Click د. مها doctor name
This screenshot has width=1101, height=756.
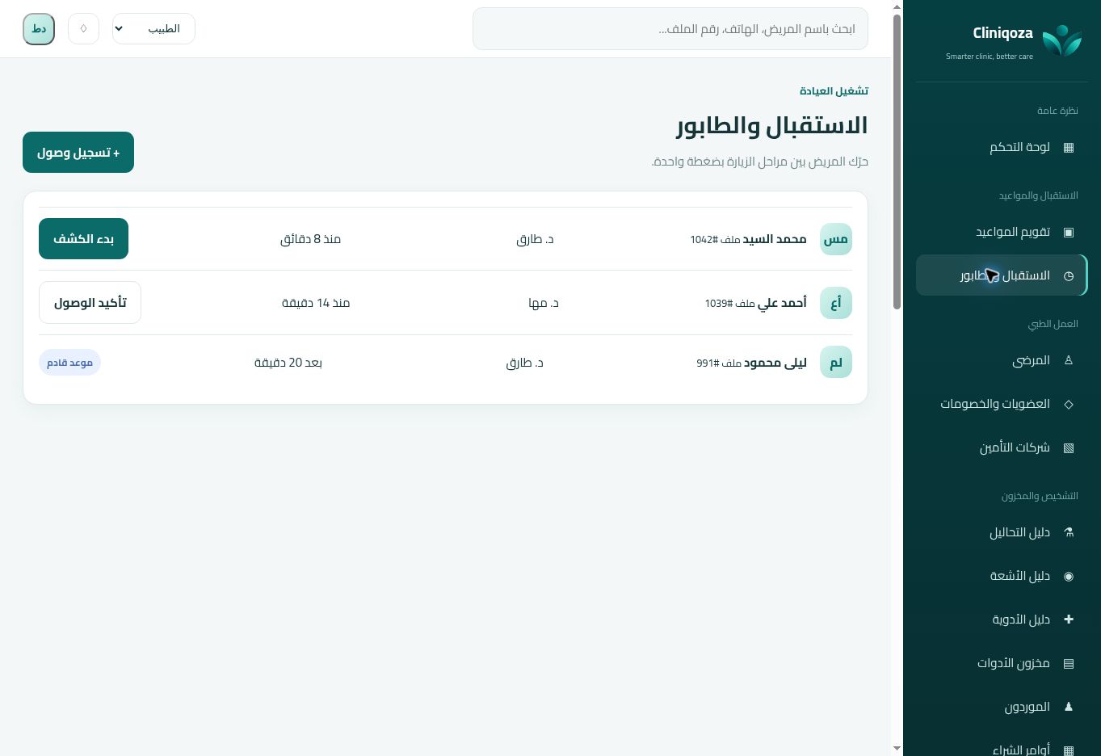(x=544, y=303)
